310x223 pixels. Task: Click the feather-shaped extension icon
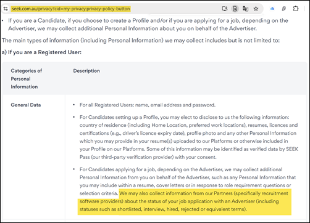coord(284,9)
